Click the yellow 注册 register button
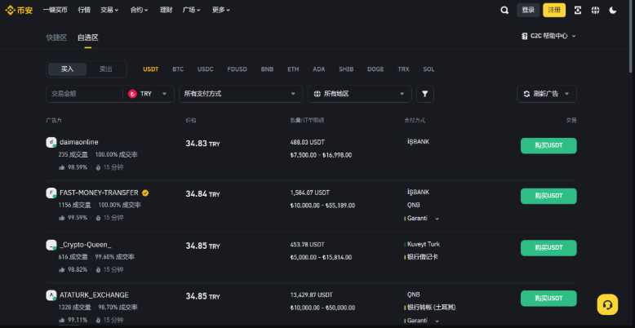This screenshot has width=635, height=328. pyautogui.click(x=554, y=10)
